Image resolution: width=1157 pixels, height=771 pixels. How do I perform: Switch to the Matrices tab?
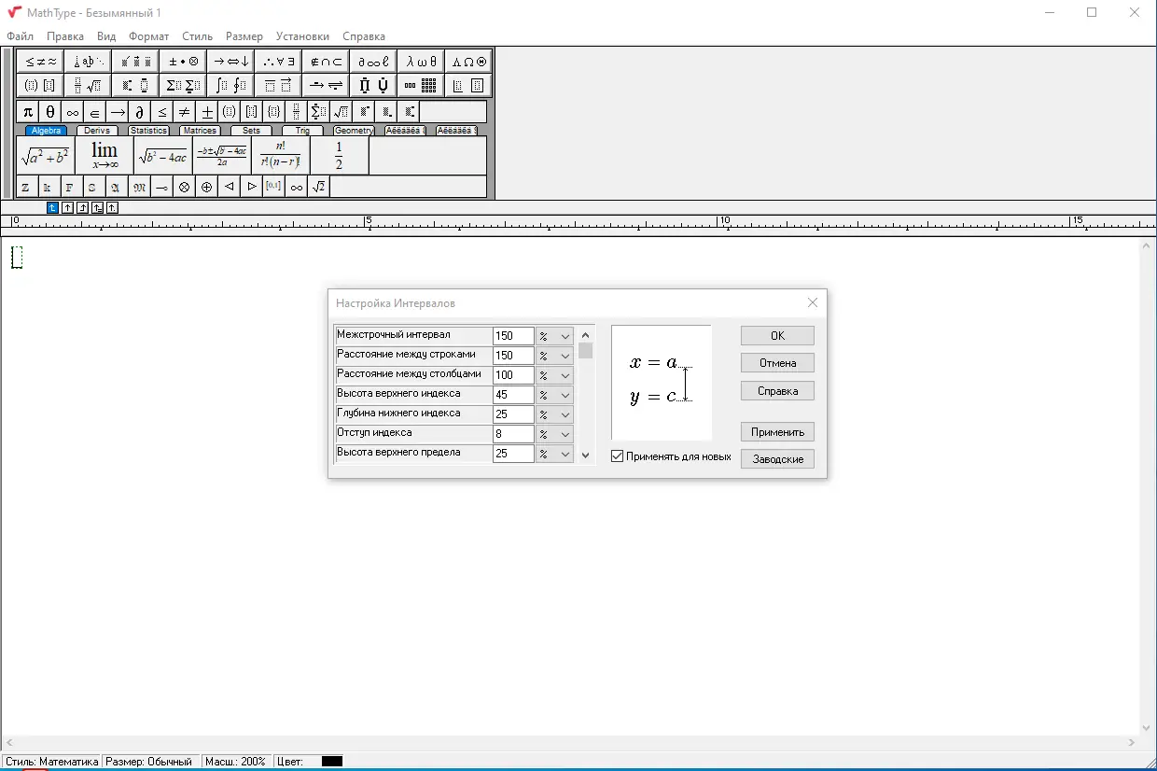200,131
